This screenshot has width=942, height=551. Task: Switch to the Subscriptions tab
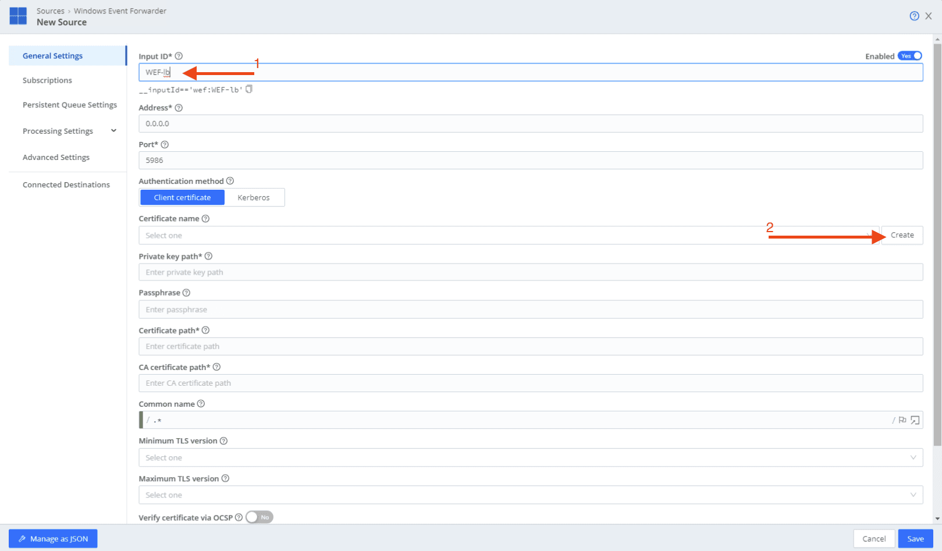click(47, 80)
